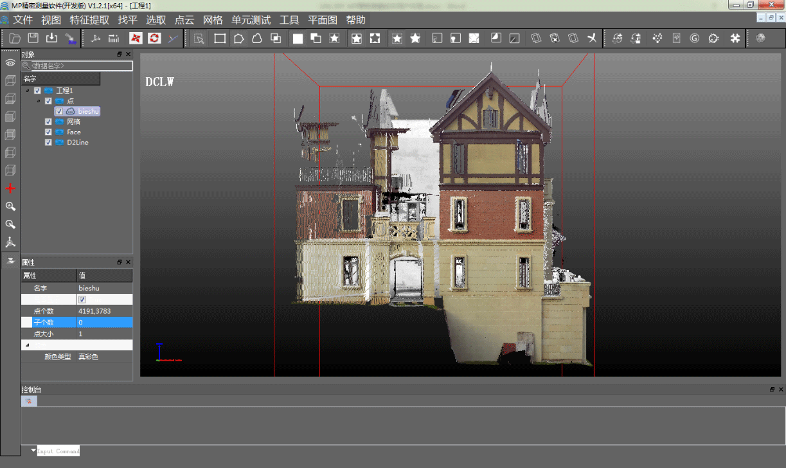The height and width of the screenshot is (468, 786).
Task: Click the open folder icon in toolbar
Action: click(x=15, y=39)
